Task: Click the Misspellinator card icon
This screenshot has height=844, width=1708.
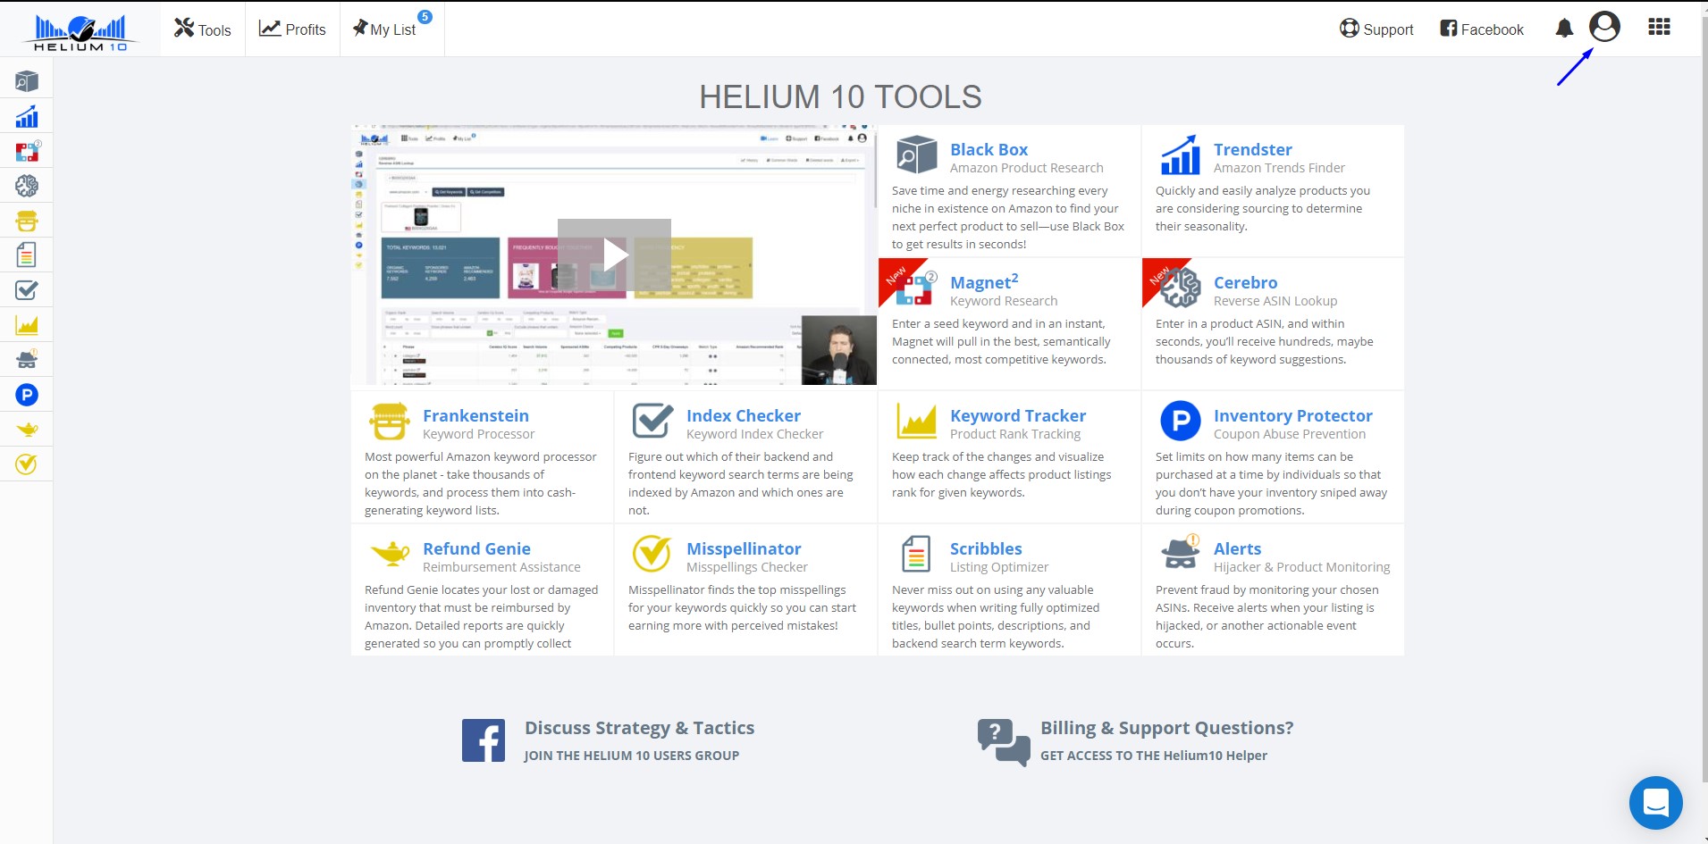Action: [652, 554]
